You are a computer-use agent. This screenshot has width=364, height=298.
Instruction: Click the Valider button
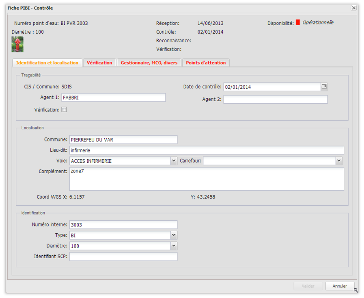point(308,286)
